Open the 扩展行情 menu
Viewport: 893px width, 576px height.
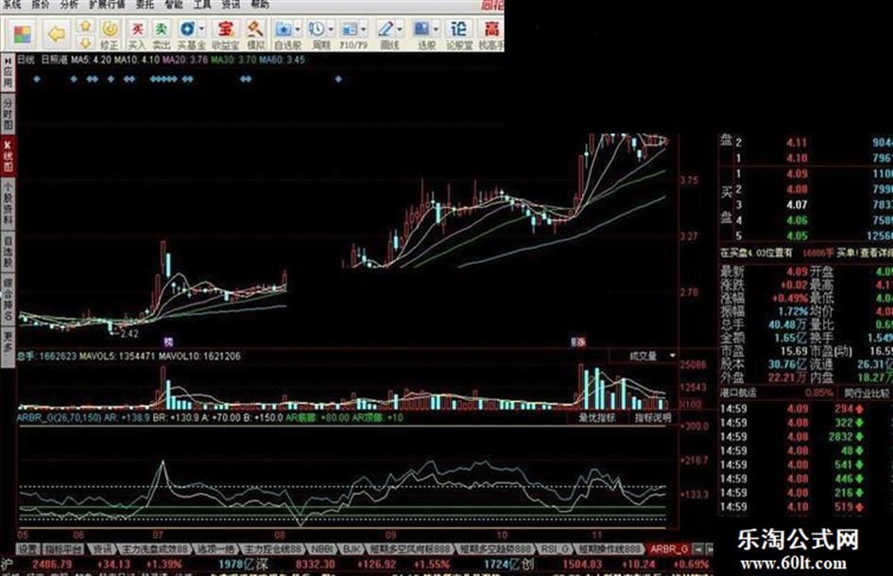(x=107, y=5)
